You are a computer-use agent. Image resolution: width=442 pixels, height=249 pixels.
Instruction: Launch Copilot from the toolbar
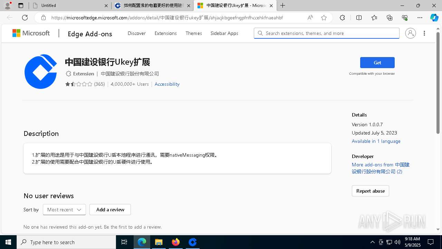(434, 18)
